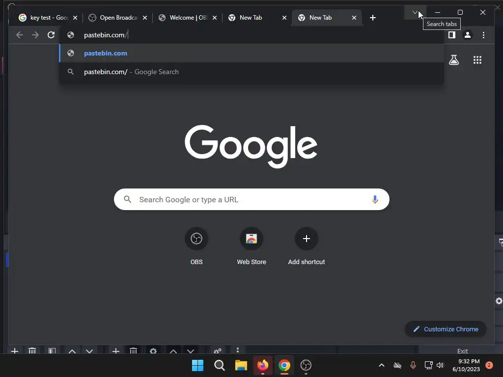
Task: Open a new tab with plus button
Action: [x=373, y=18]
